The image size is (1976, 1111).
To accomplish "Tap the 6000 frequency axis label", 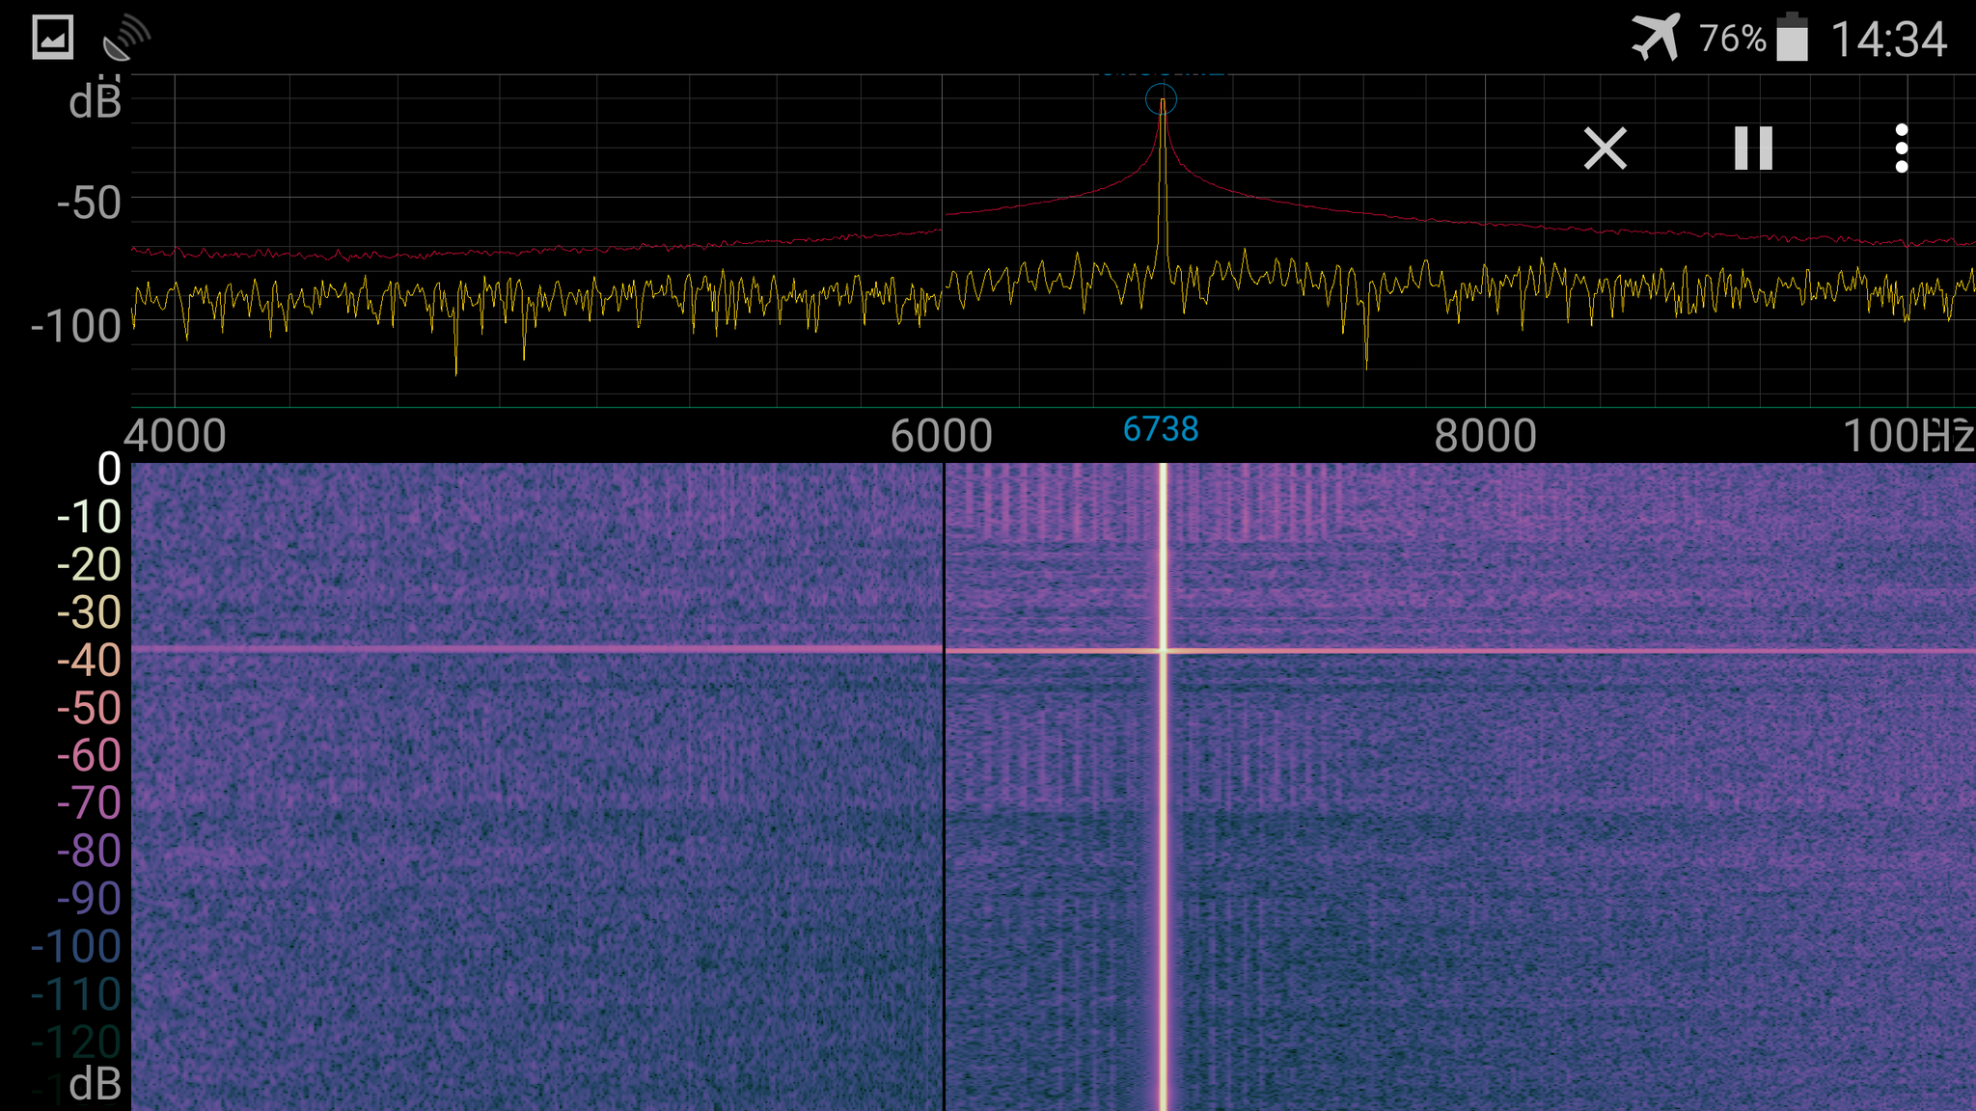I will coord(941,436).
